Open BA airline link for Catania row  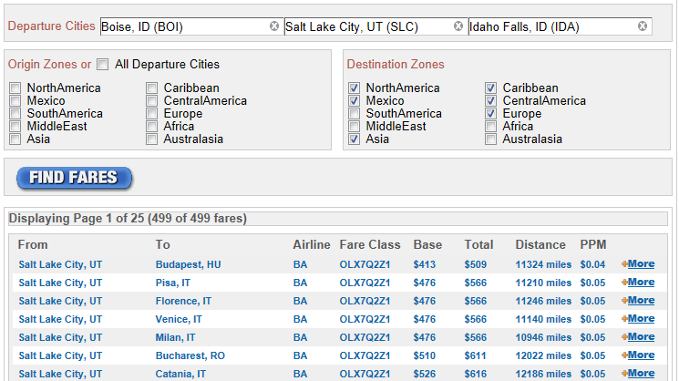(300, 374)
